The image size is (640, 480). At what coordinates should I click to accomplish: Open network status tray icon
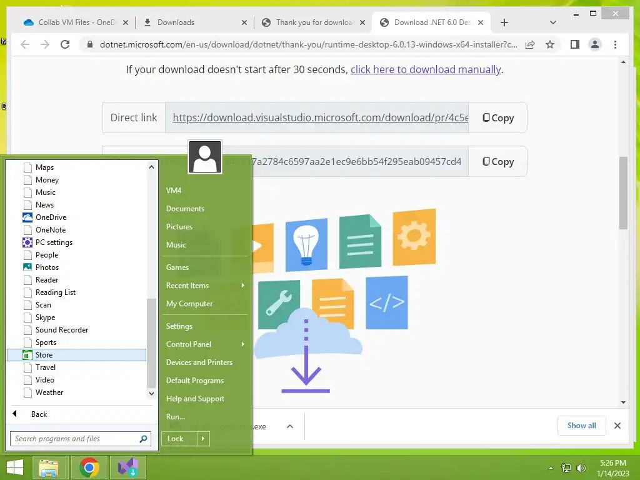566,468
